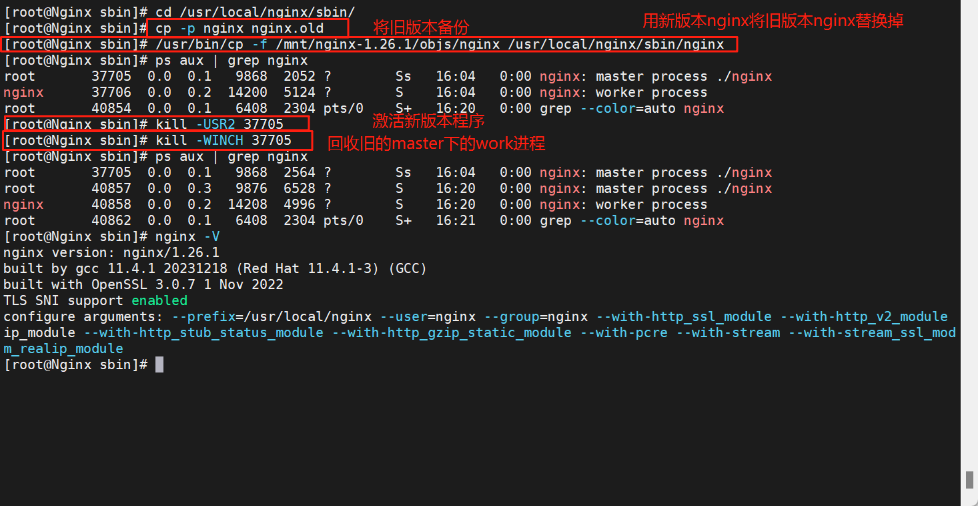The image size is (978, 506).
Task: Click the '--user' configure argument
Action: click(x=404, y=316)
